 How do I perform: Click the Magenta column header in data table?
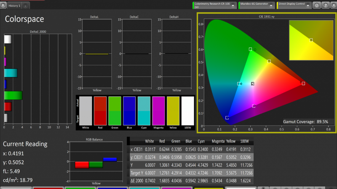(218, 142)
